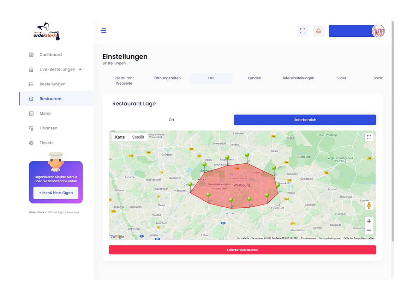The image size is (413, 299).
Task: Click the page's vertical scrollbar
Action: [393, 130]
